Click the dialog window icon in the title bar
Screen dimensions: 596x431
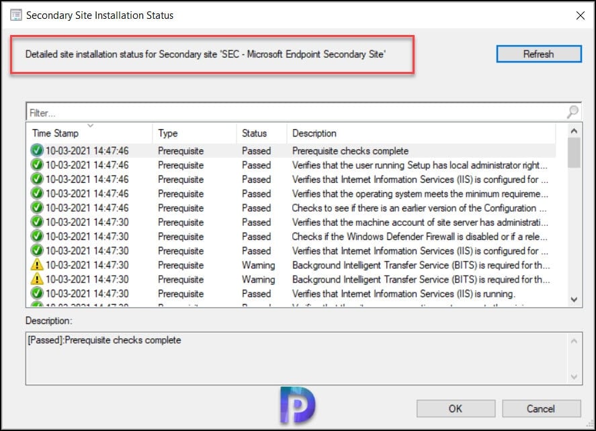pos(16,15)
